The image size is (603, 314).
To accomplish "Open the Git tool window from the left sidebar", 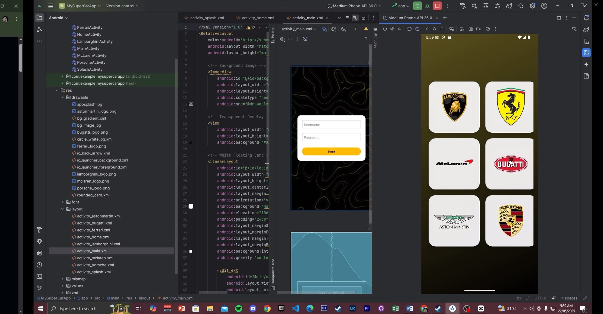I will tap(39, 288).
